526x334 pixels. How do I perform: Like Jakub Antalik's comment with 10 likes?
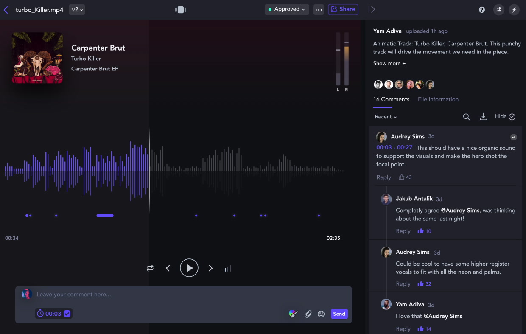pyautogui.click(x=424, y=231)
